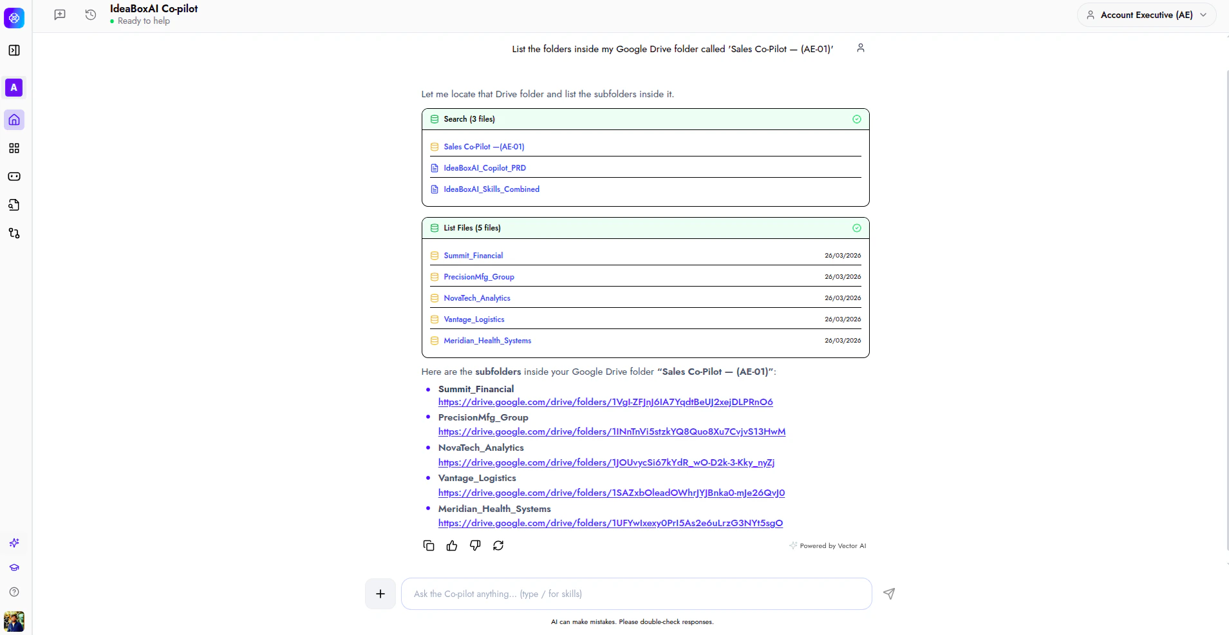Click the sparkle AI icon in sidebar

(x=14, y=543)
